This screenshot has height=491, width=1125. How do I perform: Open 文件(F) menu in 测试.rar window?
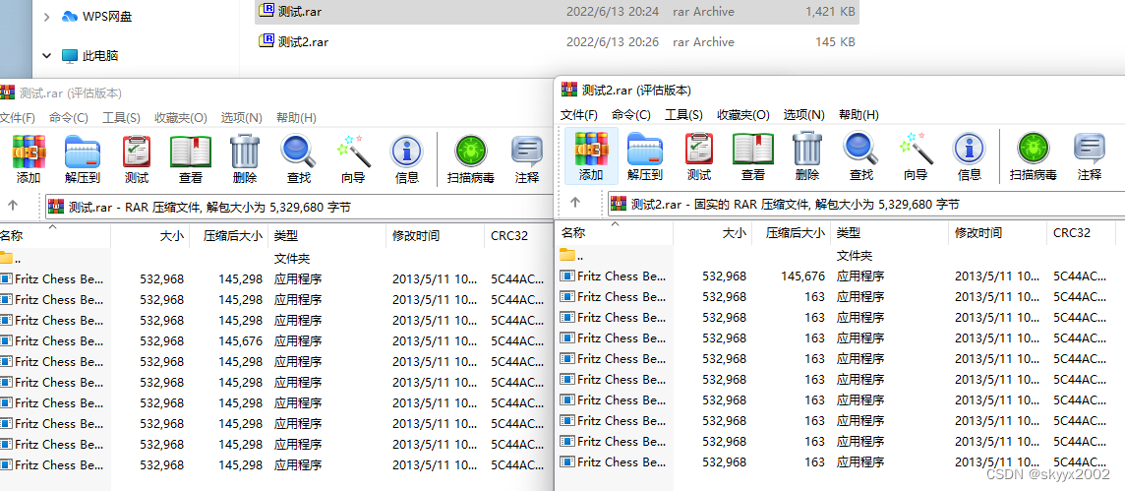click(17, 117)
